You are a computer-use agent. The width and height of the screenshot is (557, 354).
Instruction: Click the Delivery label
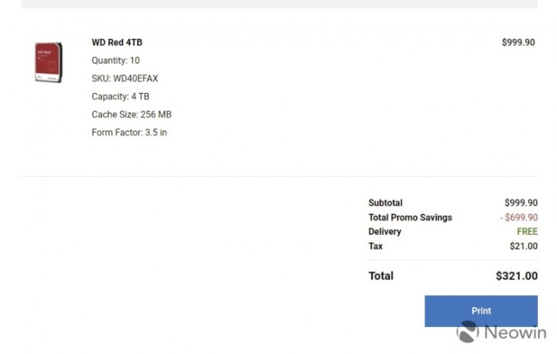click(x=384, y=232)
